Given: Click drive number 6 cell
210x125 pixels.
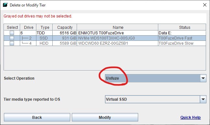Looking at the screenshot, I should (28, 33).
